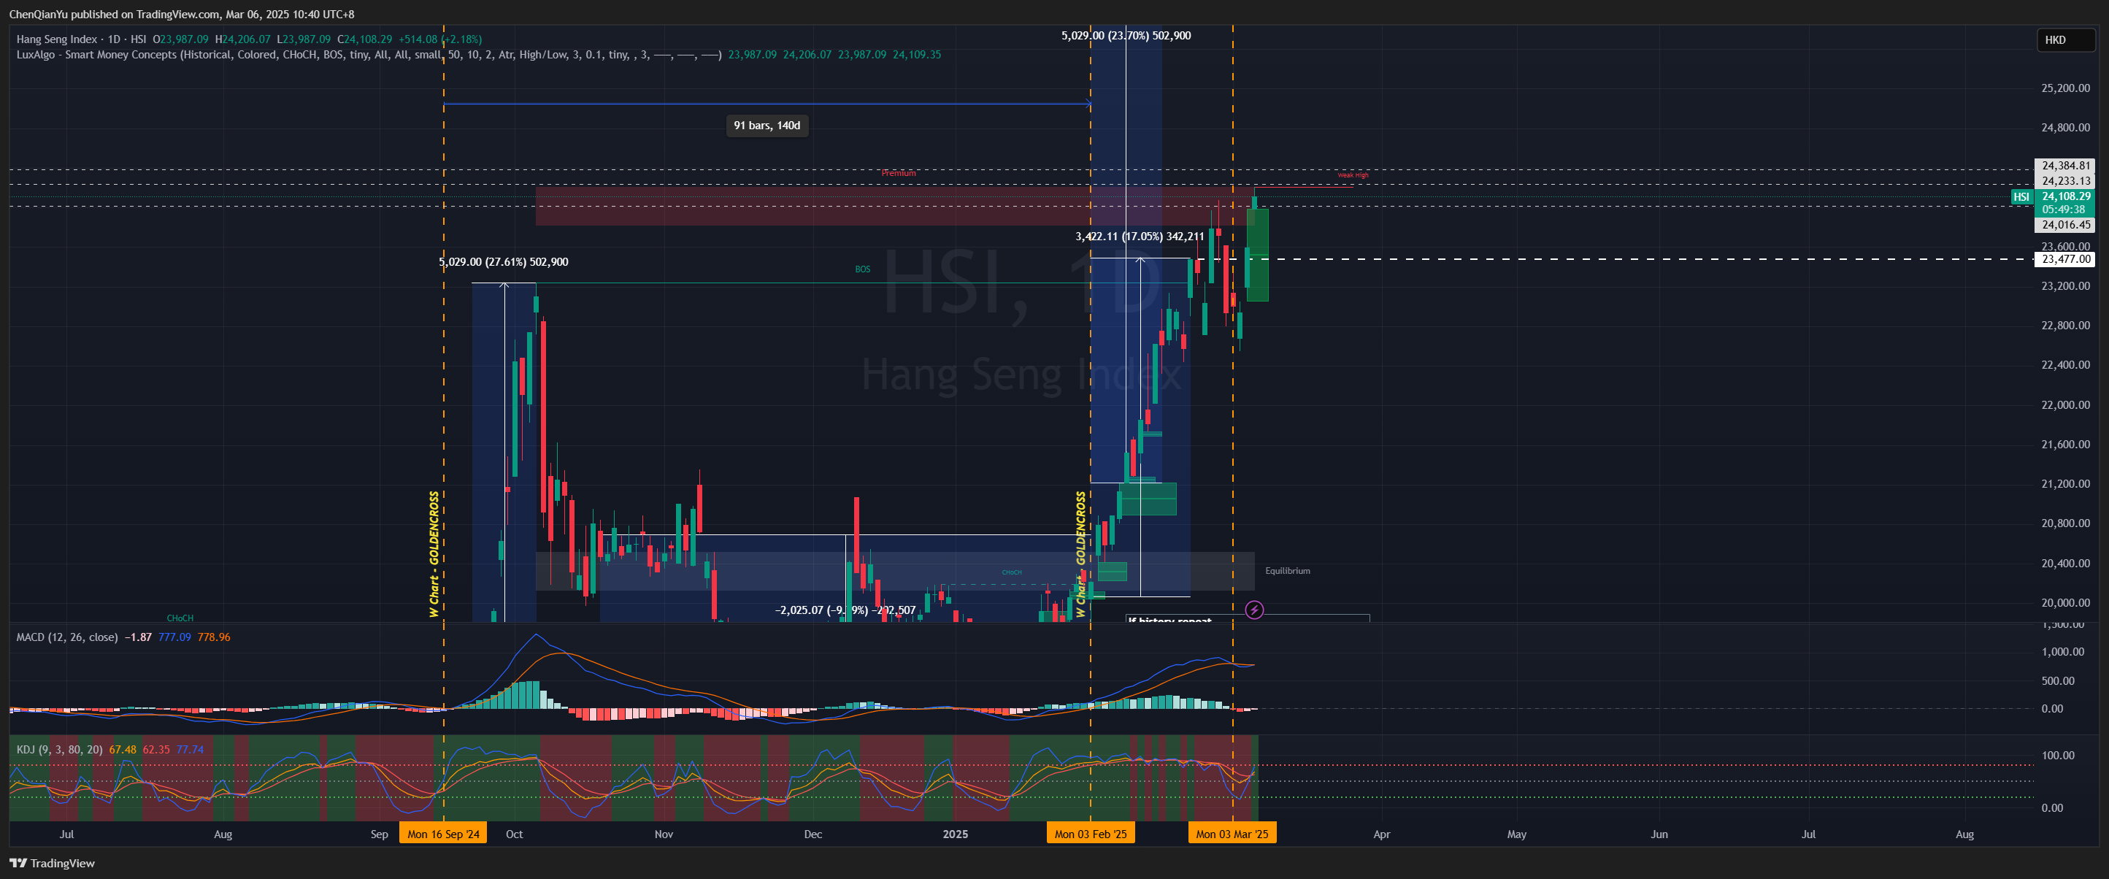This screenshot has width=2109, height=879.
Task: Click the MACD axis 500.00 tick
Action: click(x=2057, y=681)
